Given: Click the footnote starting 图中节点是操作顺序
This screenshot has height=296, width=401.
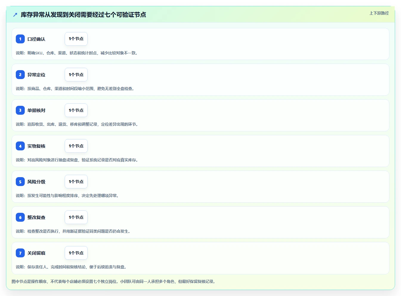Looking at the screenshot, I should [x=114, y=281].
